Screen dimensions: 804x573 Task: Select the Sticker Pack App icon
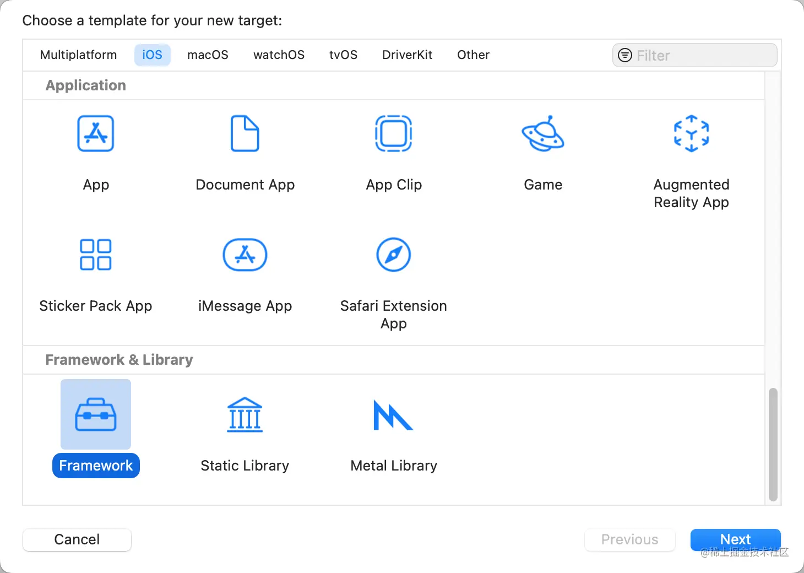[x=96, y=255]
